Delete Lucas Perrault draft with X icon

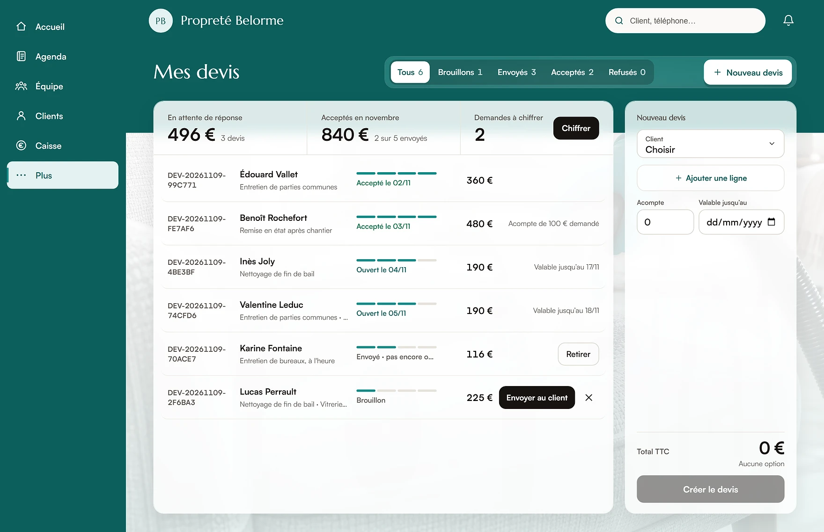click(x=589, y=398)
